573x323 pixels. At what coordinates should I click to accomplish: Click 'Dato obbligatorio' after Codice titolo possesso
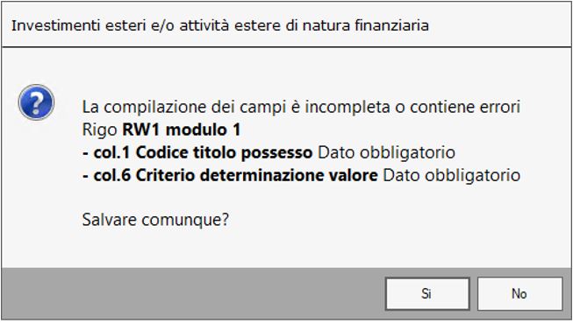coord(387,153)
